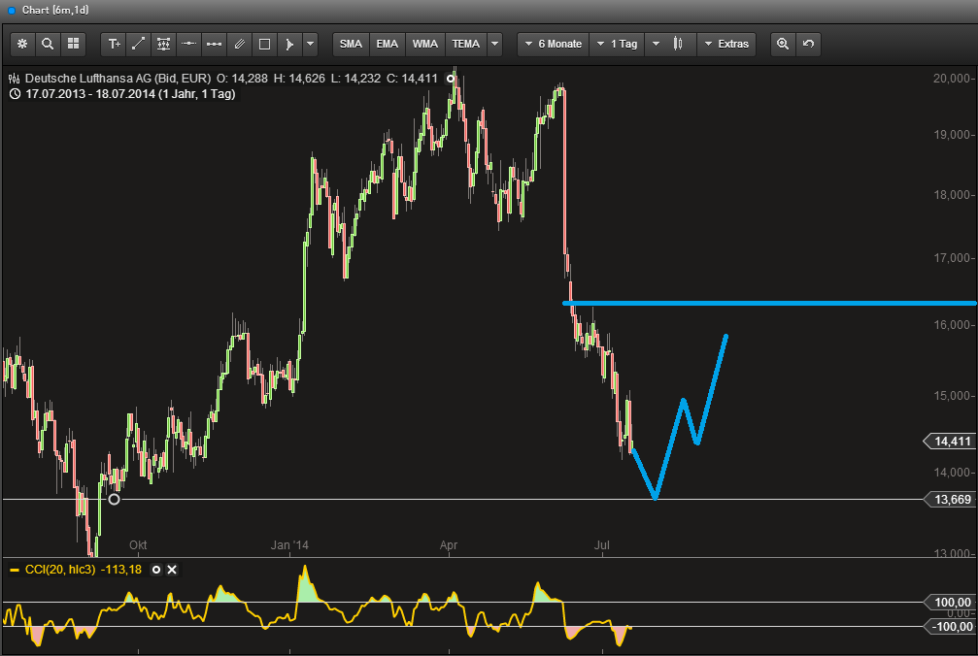This screenshot has width=978, height=656.
Task: Select the rectangle drawing tool
Action: [264, 45]
